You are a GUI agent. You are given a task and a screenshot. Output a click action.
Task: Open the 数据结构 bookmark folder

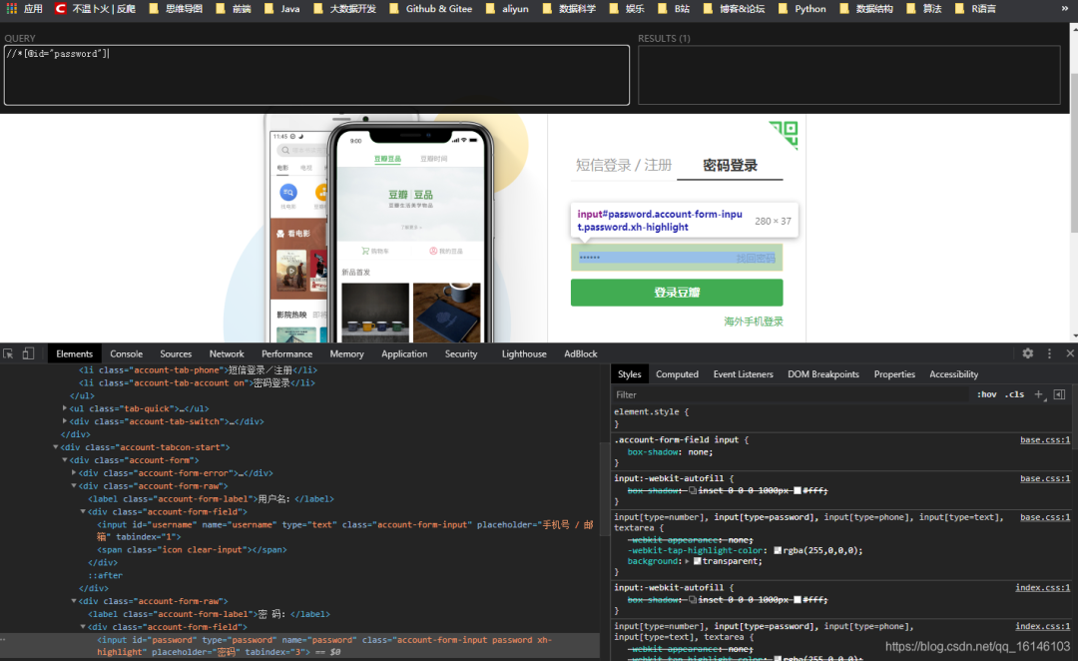click(865, 9)
